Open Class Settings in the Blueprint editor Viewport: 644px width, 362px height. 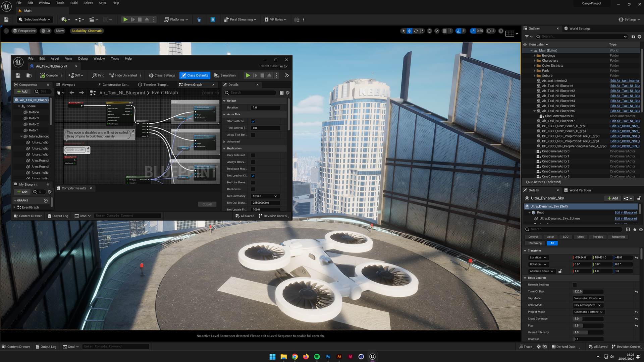[x=162, y=75]
